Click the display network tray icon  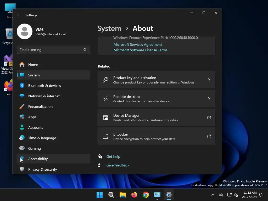click(x=229, y=195)
